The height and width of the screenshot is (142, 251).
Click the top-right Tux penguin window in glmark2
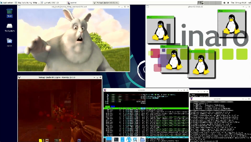[231, 23]
